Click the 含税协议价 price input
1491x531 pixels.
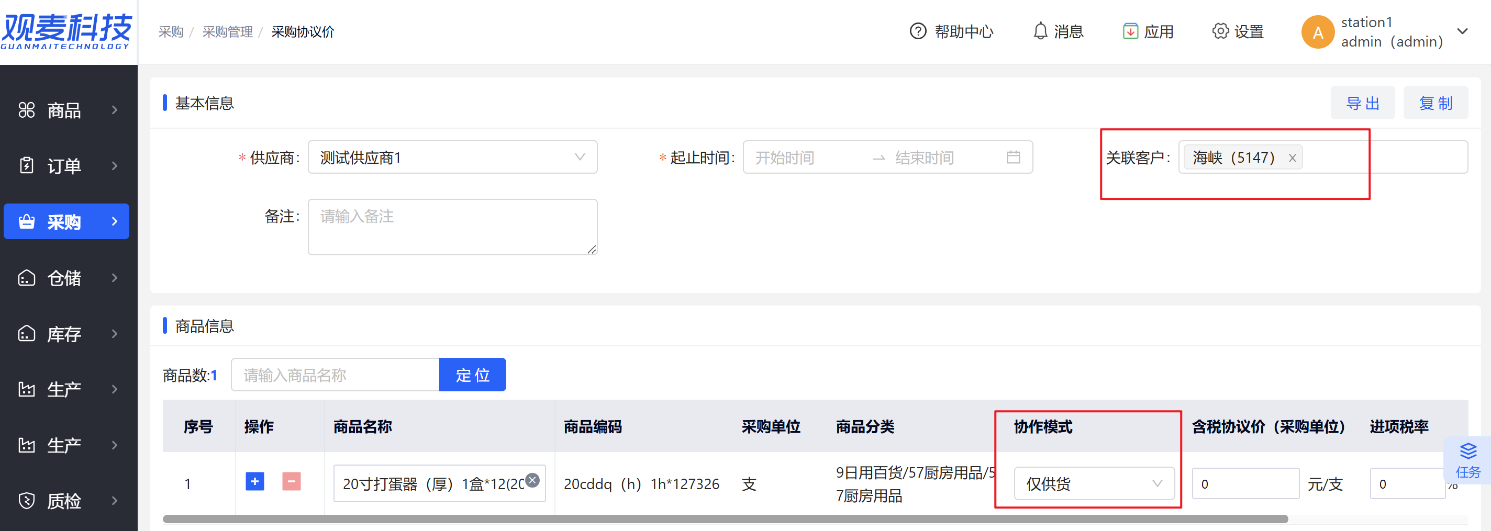coord(1245,483)
